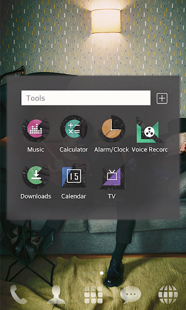Open the Phone dialer in the dock
The image size is (186, 310).
[x=18, y=294]
